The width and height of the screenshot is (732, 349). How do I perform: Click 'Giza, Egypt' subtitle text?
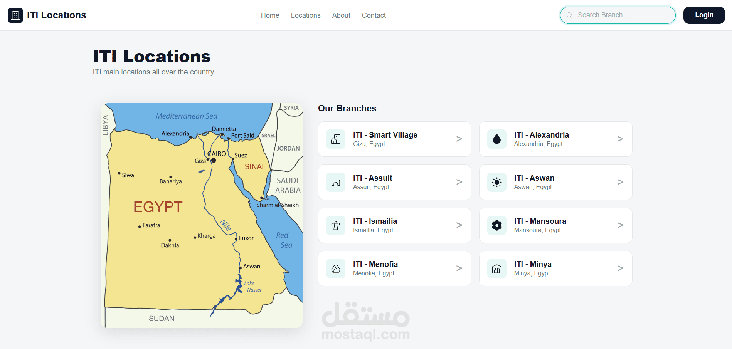(x=369, y=144)
